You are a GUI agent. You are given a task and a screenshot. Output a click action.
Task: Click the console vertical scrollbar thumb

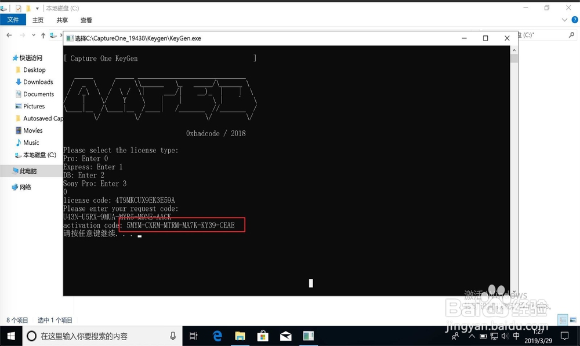click(514, 59)
